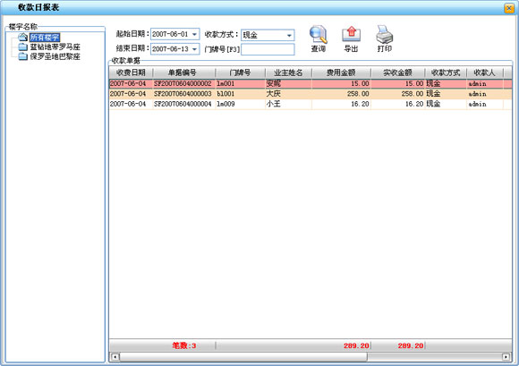Select the 所有楼宇 root tree icon
This screenshot has width=519, height=366.
pyautogui.click(x=23, y=37)
